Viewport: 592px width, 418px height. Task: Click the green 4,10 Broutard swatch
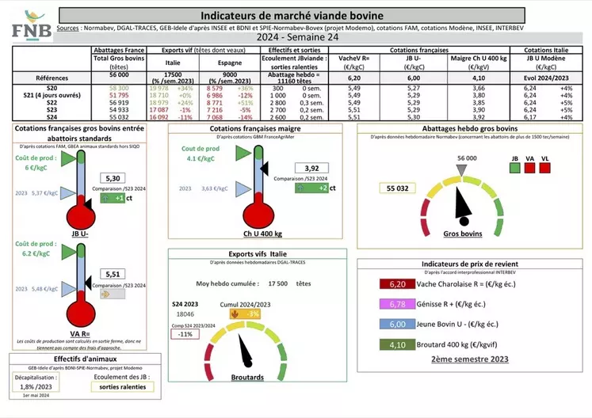click(x=397, y=344)
